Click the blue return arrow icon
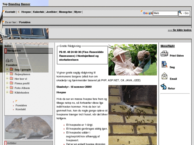194x145 pixels. pos(163,86)
